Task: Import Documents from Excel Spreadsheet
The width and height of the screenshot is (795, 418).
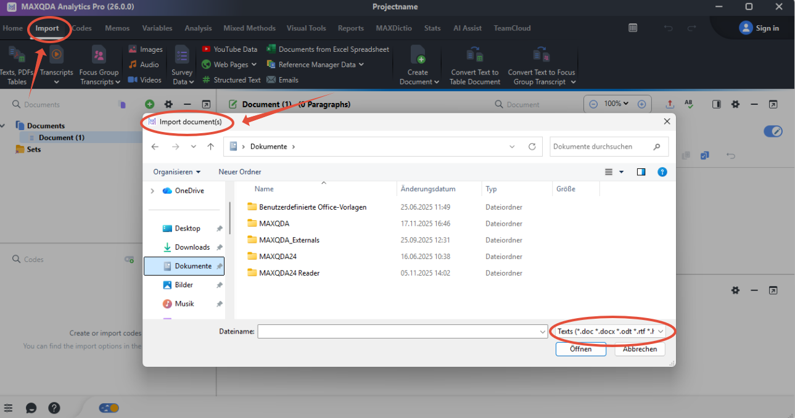Action: [x=327, y=49]
